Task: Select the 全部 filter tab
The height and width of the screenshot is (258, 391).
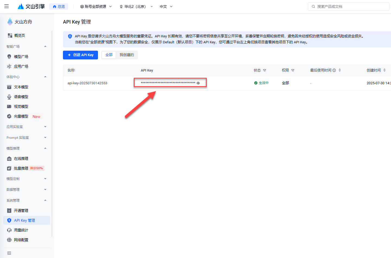Action: (x=109, y=55)
